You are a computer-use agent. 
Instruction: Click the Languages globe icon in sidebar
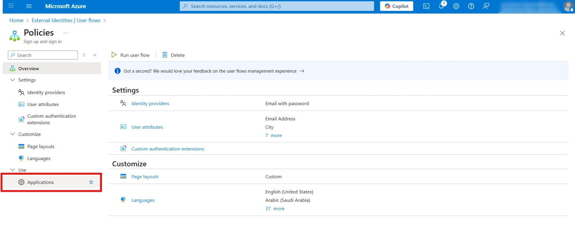pos(21,158)
